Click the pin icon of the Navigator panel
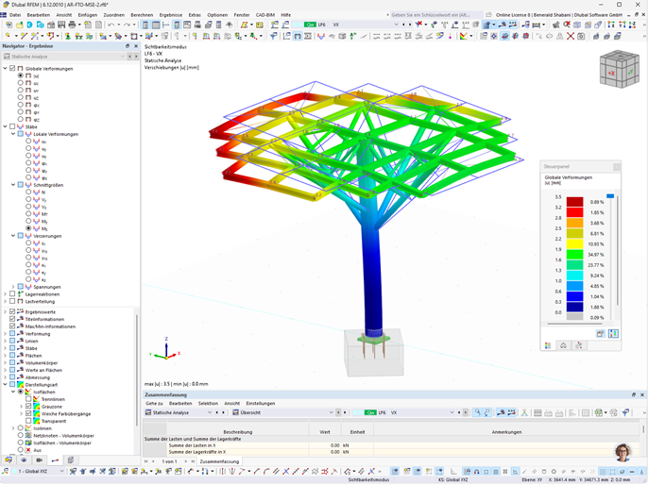Viewport: 648px width, 485px height. pos(128,46)
